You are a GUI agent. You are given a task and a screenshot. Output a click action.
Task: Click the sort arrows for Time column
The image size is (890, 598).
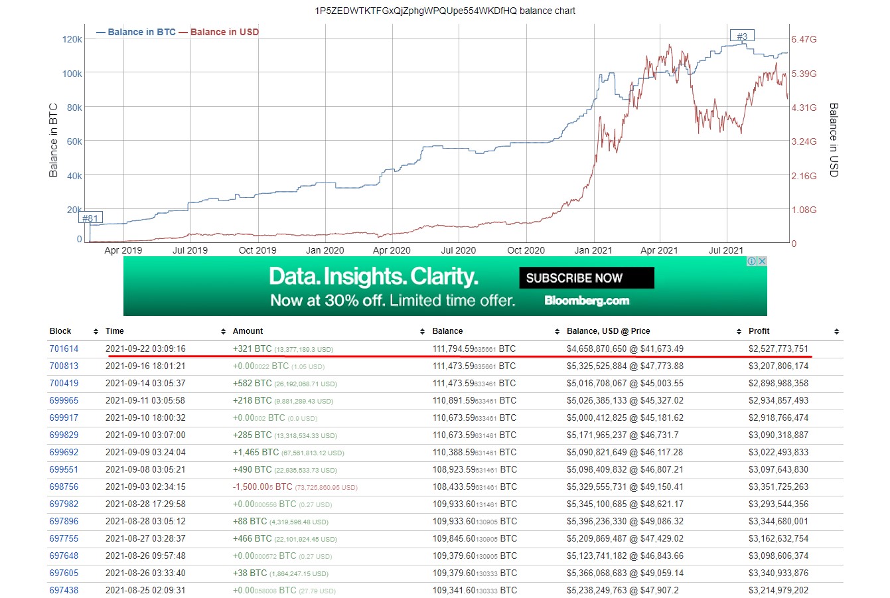coord(223,331)
